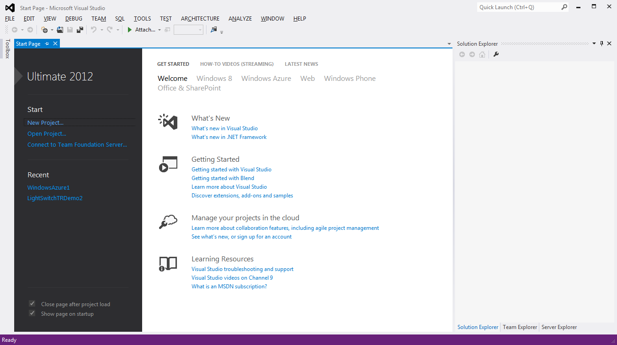The image size is (617, 345).
Task: Open the Attach debug target dropdown
Action: pyautogui.click(x=159, y=30)
